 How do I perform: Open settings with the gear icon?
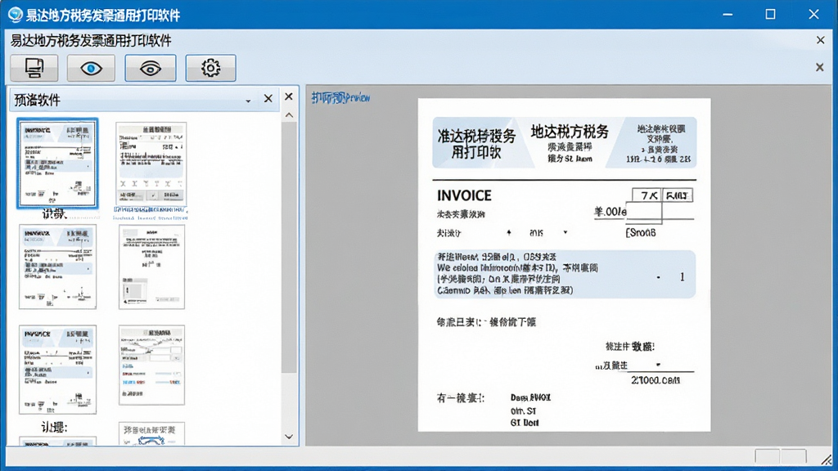pyautogui.click(x=210, y=68)
